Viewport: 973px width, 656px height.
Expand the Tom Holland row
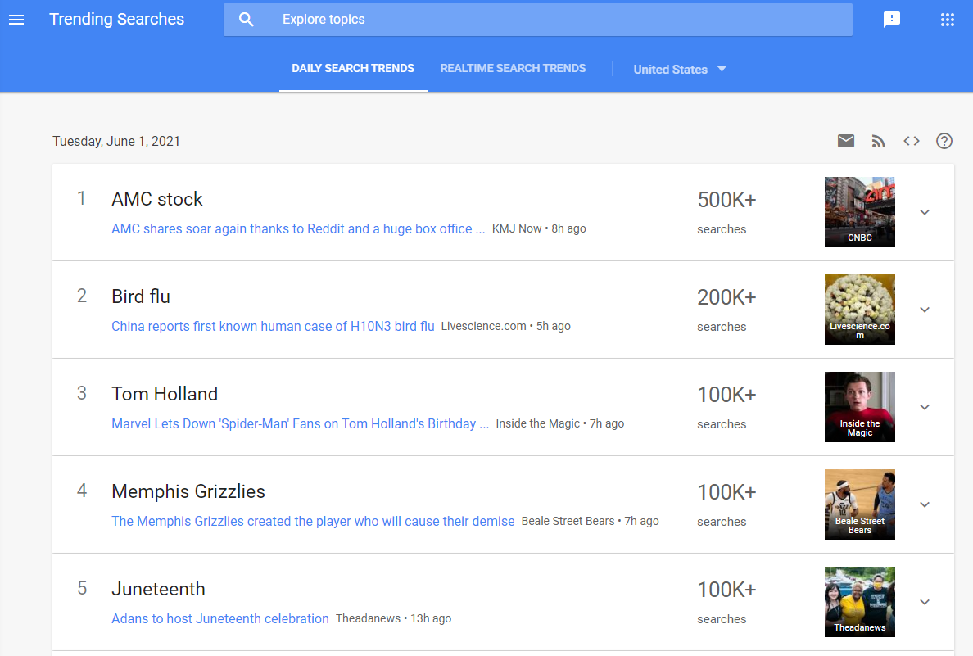click(x=925, y=407)
